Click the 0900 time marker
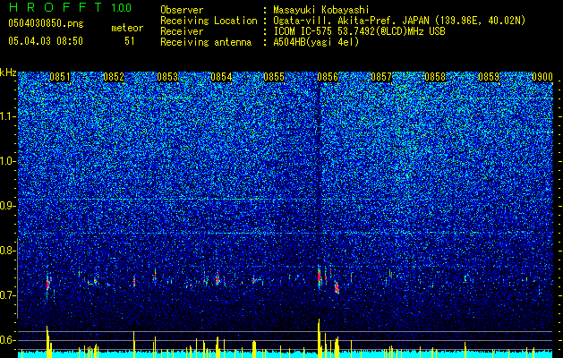 click(542, 77)
